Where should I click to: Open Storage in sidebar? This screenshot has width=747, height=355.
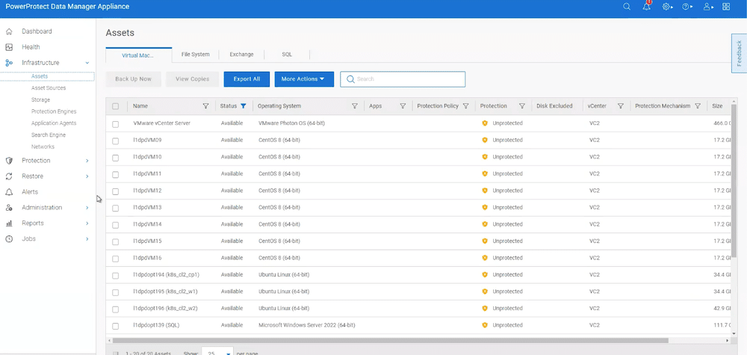pyautogui.click(x=40, y=100)
